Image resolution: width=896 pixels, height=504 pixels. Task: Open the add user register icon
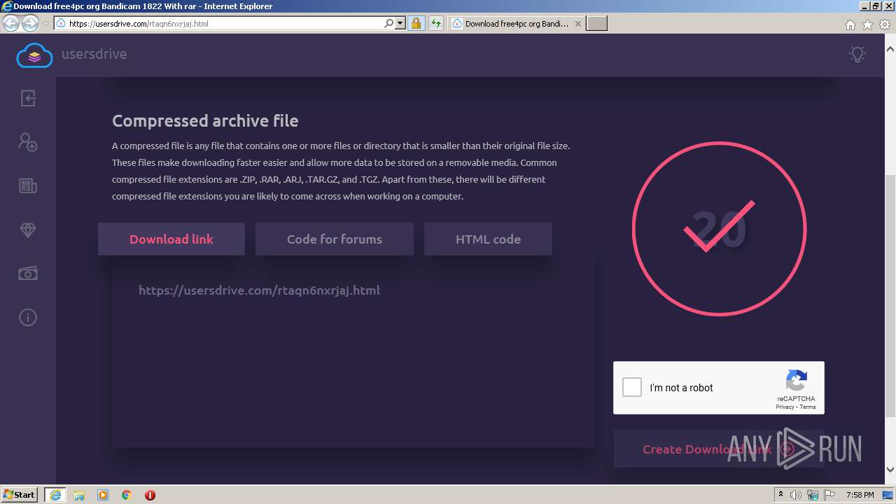tap(28, 142)
